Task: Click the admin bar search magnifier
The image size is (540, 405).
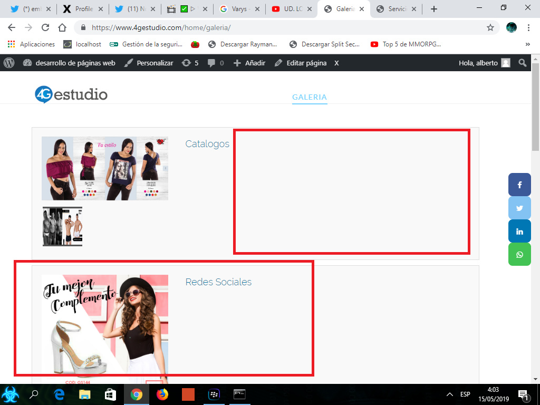Action: pos(523,63)
